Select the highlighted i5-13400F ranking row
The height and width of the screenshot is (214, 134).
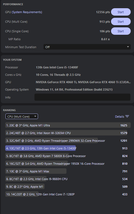point(68,148)
